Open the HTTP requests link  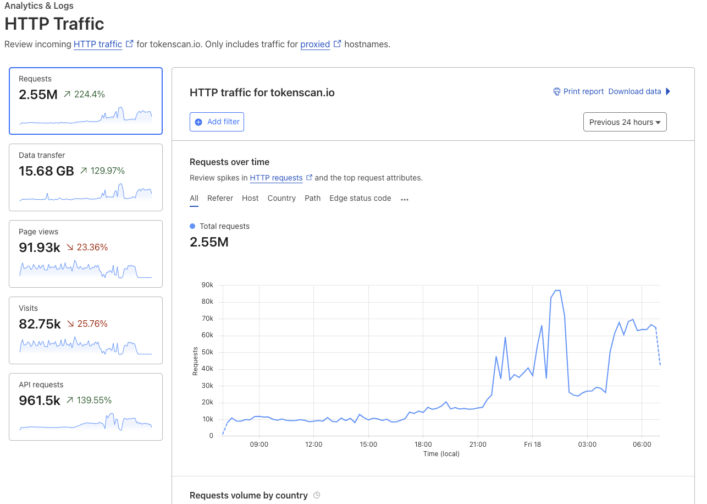click(x=276, y=178)
